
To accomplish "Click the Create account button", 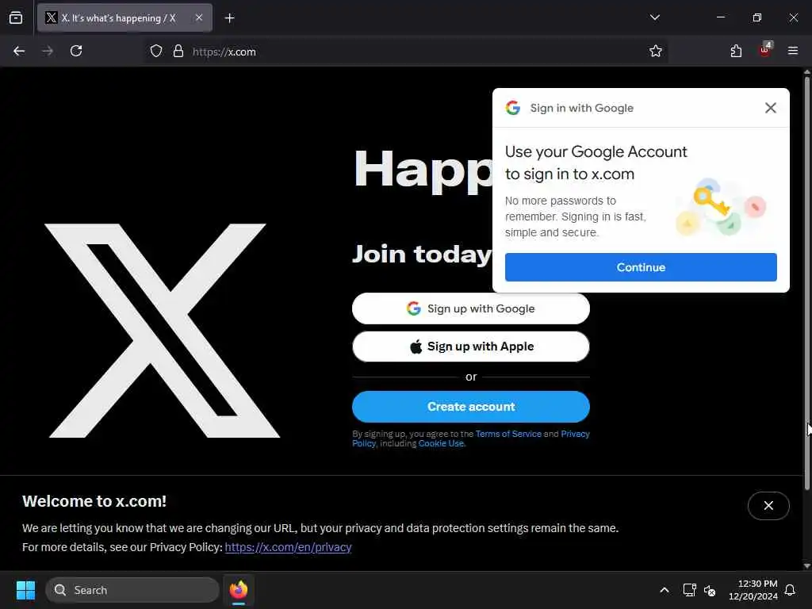I will tap(471, 407).
